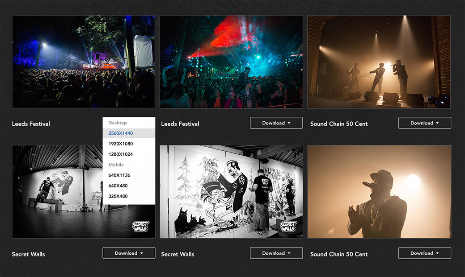View the three performers on stage photo
This screenshot has height=277, width=465.
click(379, 62)
